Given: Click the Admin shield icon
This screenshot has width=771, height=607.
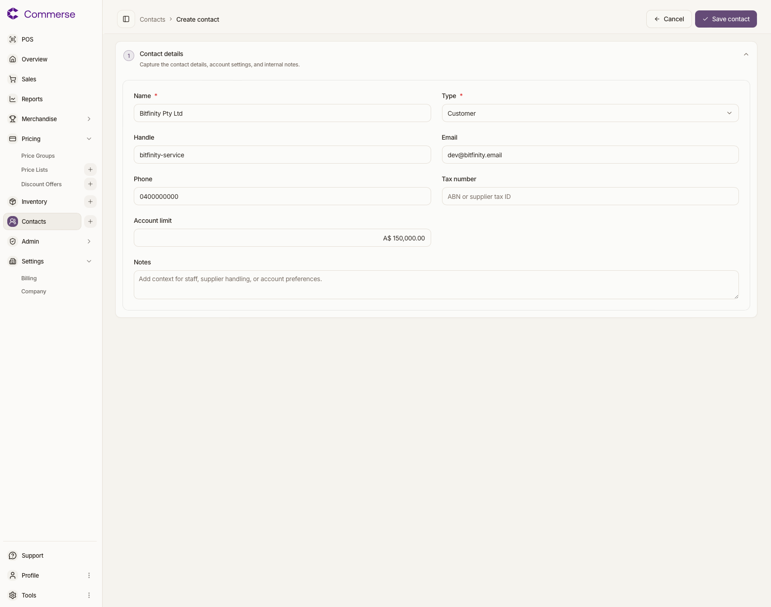Looking at the screenshot, I should pos(13,241).
